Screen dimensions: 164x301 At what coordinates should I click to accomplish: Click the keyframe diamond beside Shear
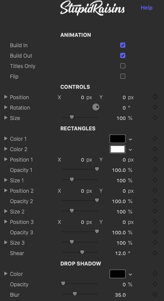[155, 253]
